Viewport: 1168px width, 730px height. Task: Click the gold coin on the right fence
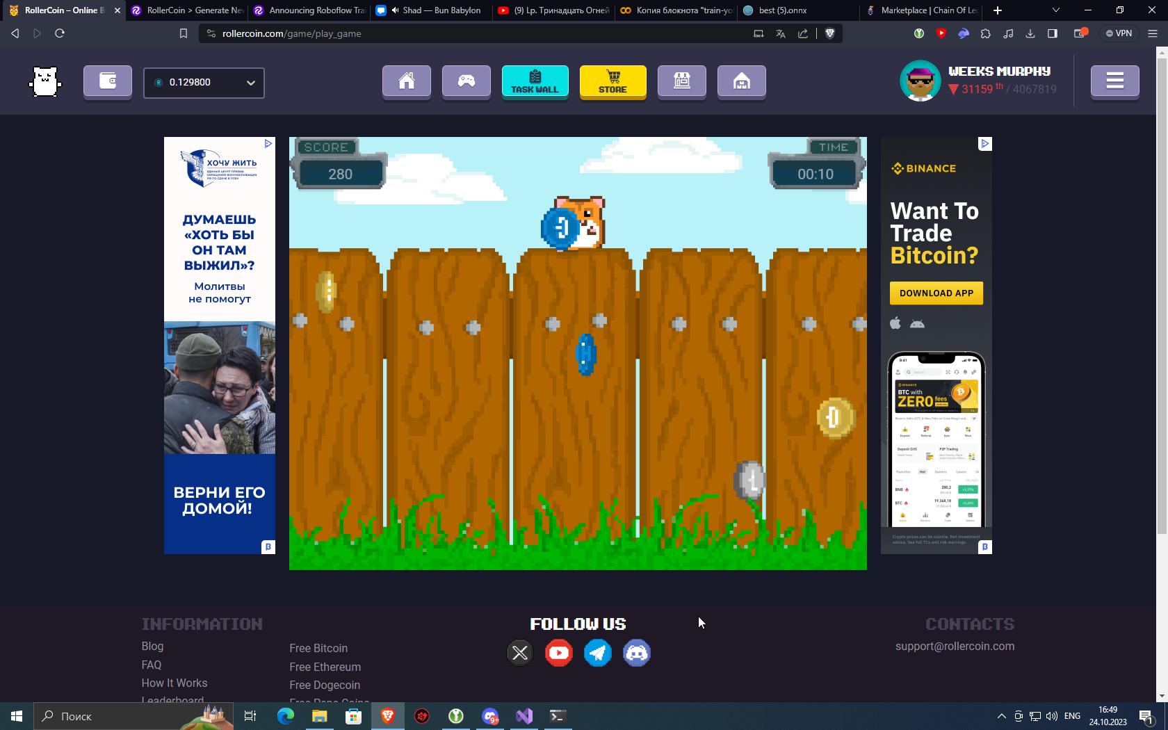[x=835, y=418]
